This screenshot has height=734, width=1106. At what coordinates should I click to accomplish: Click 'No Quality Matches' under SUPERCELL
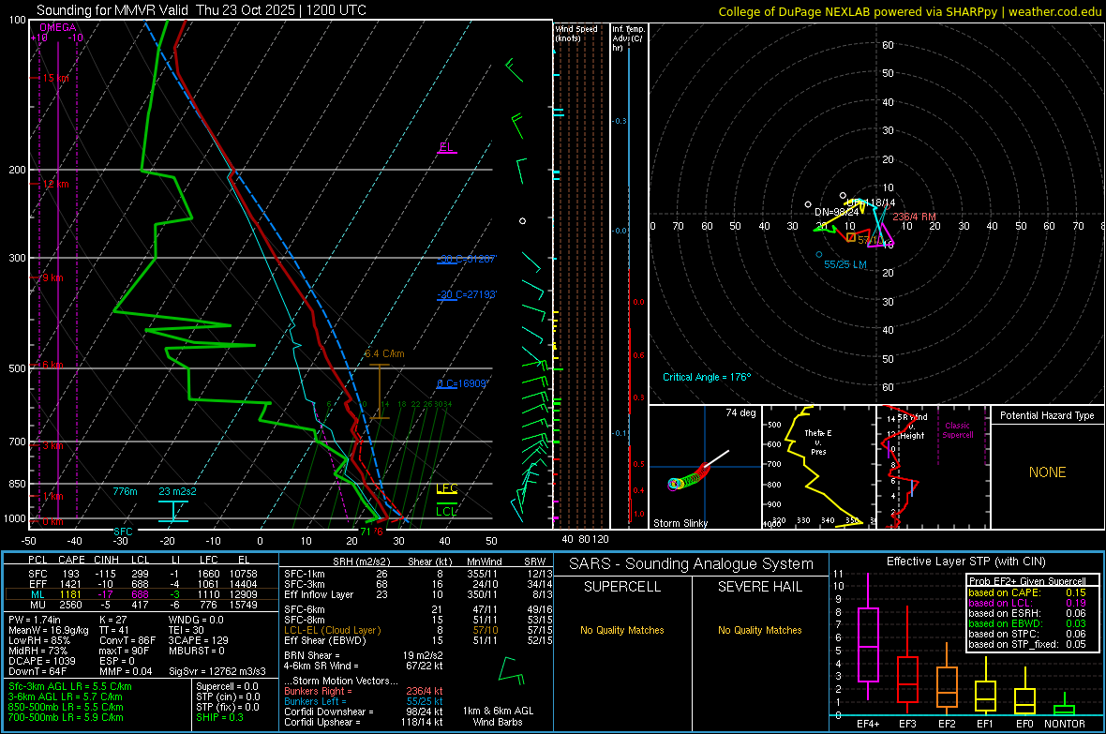[622, 630]
